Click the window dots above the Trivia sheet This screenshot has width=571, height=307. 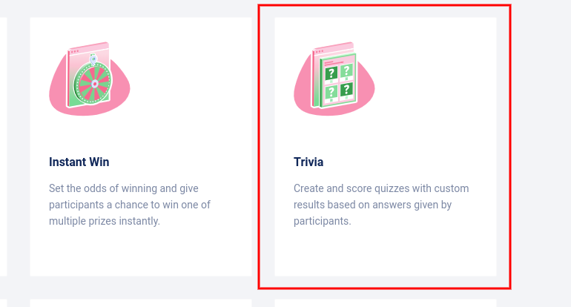coord(320,51)
